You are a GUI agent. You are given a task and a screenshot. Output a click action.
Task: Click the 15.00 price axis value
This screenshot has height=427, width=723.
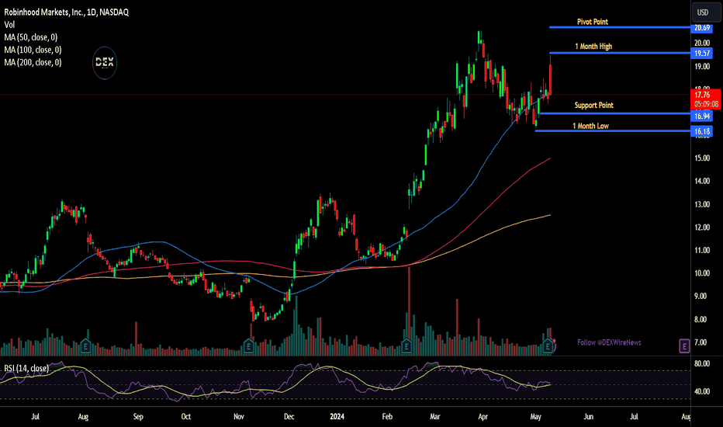click(x=702, y=158)
